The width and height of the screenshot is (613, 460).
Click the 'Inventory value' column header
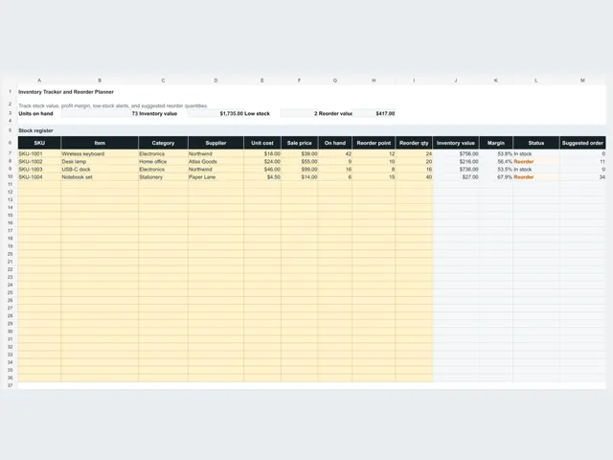pos(456,143)
